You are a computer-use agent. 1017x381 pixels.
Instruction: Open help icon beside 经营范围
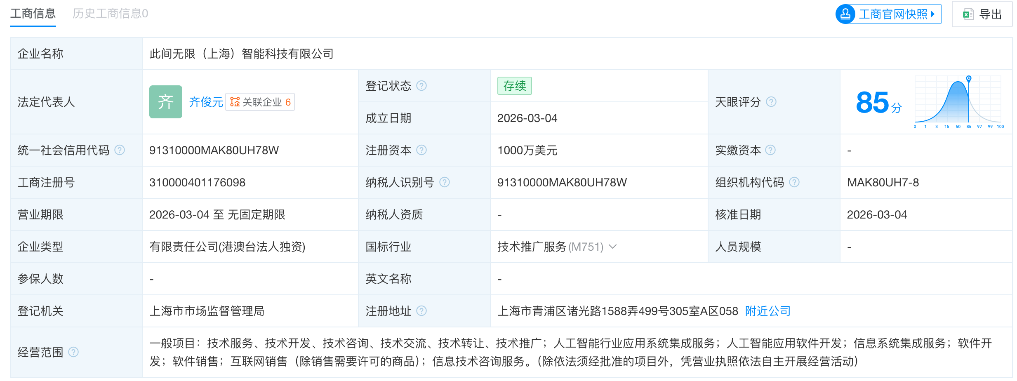74,353
